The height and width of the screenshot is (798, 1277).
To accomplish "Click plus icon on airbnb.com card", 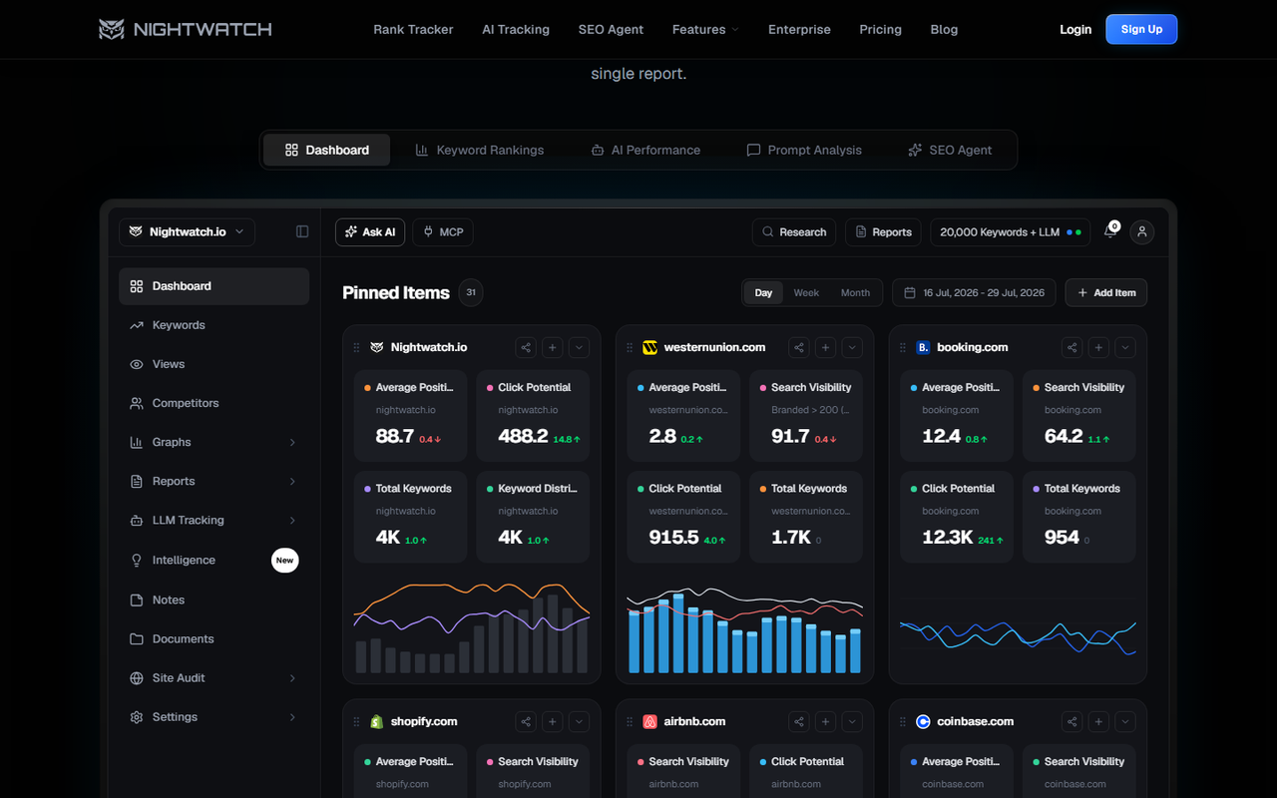I will tap(826, 721).
